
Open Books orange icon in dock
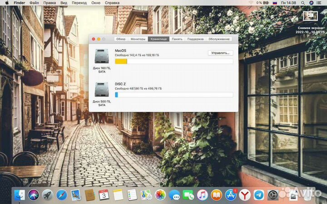pyautogui.click(x=217, y=195)
